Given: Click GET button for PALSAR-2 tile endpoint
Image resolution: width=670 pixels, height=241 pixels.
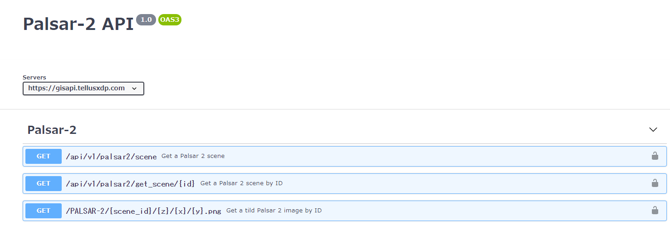Looking at the screenshot, I should coord(44,211).
